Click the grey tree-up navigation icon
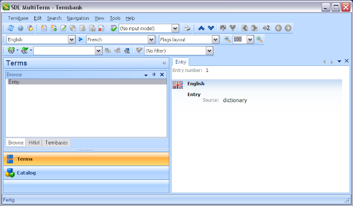The height and width of the screenshot is (206, 353). [223, 28]
